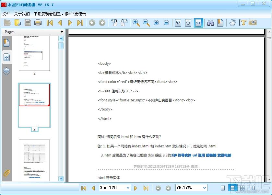Select the page 4 thumbnail below page 3
Screen dimensions: 272x195
click(x=34, y=161)
